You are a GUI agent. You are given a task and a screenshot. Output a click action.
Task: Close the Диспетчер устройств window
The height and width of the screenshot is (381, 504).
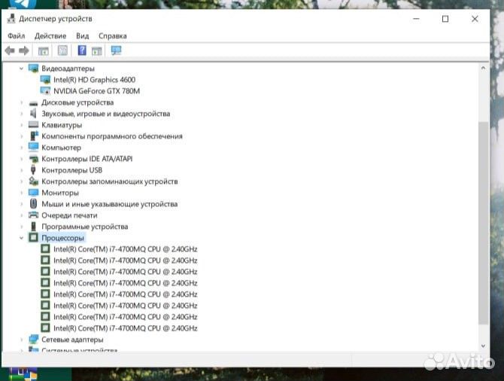475,19
